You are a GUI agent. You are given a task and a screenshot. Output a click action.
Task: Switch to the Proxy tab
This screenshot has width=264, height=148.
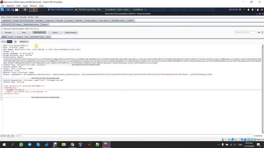pos(23,21)
